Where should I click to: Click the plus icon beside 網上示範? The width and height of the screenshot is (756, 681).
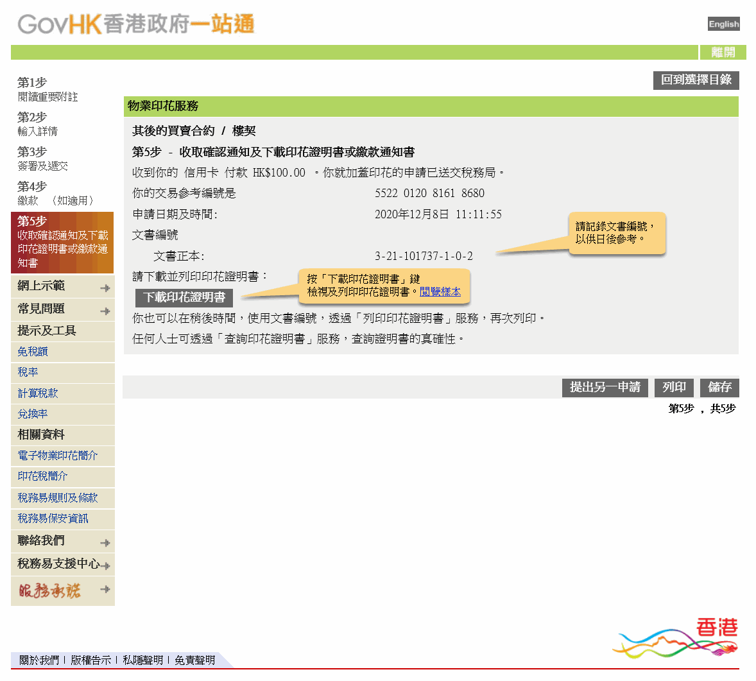pos(105,288)
